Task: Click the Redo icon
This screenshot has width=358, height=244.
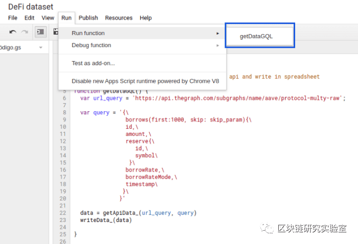Action: pyautogui.click(x=25, y=32)
